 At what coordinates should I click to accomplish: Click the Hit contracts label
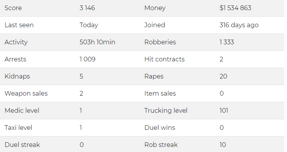[x=165, y=59]
